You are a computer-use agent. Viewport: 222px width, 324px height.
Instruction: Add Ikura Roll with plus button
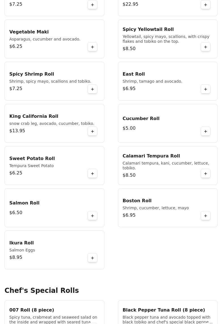tap(92, 258)
